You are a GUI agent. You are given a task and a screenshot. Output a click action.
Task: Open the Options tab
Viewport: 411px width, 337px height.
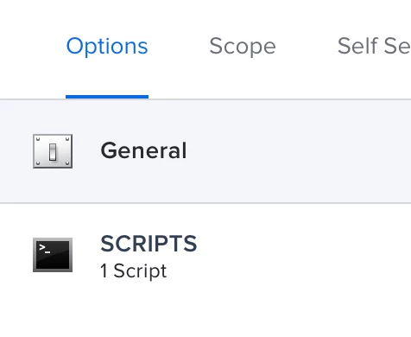tap(107, 46)
